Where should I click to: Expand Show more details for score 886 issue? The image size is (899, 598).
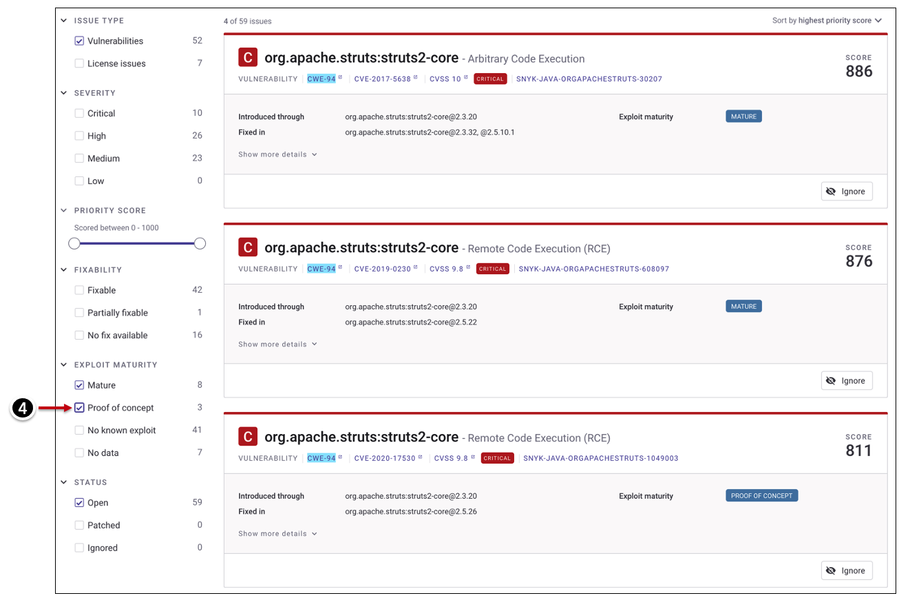coord(277,154)
